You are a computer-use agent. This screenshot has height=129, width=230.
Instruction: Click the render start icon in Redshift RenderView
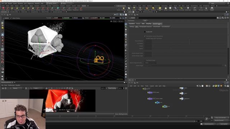(3, 88)
